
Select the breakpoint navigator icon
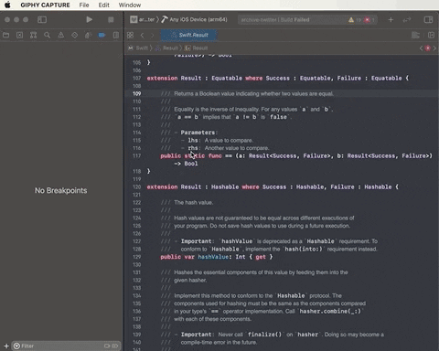(102, 36)
